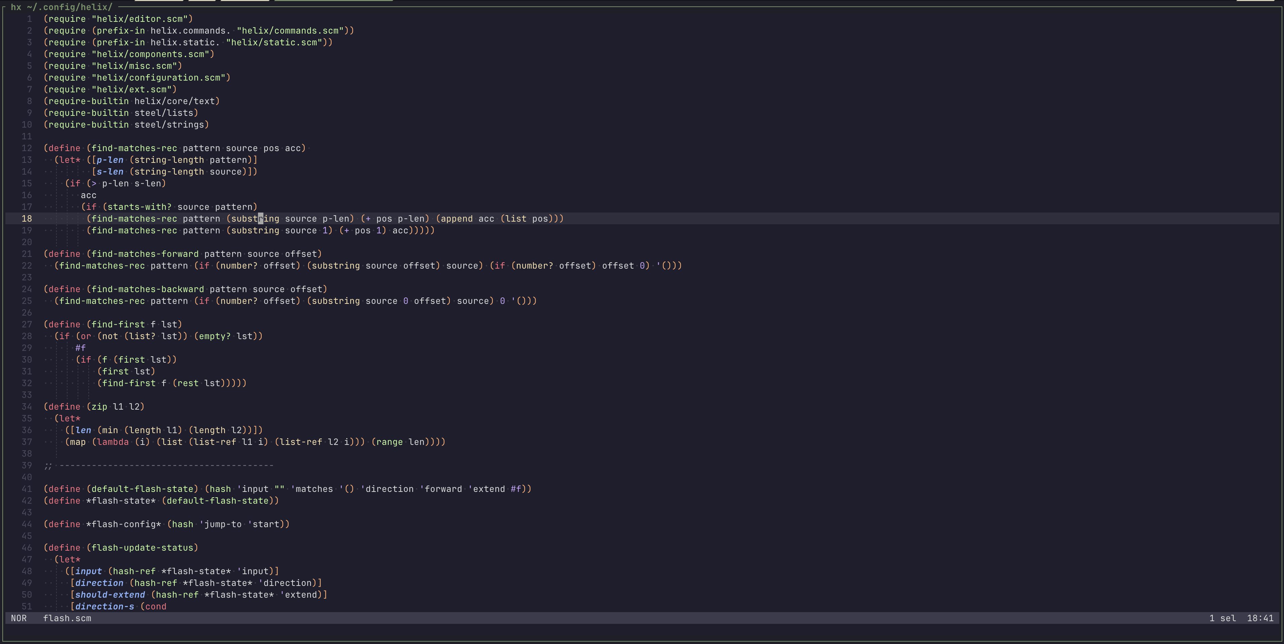Click 'flash-update-status' function name on line 46
The width and height of the screenshot is (1284, 644).
point(142,548)
